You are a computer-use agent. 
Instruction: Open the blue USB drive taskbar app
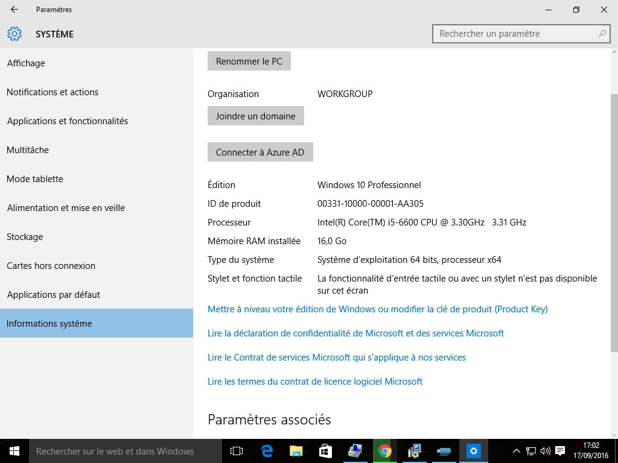444,451
